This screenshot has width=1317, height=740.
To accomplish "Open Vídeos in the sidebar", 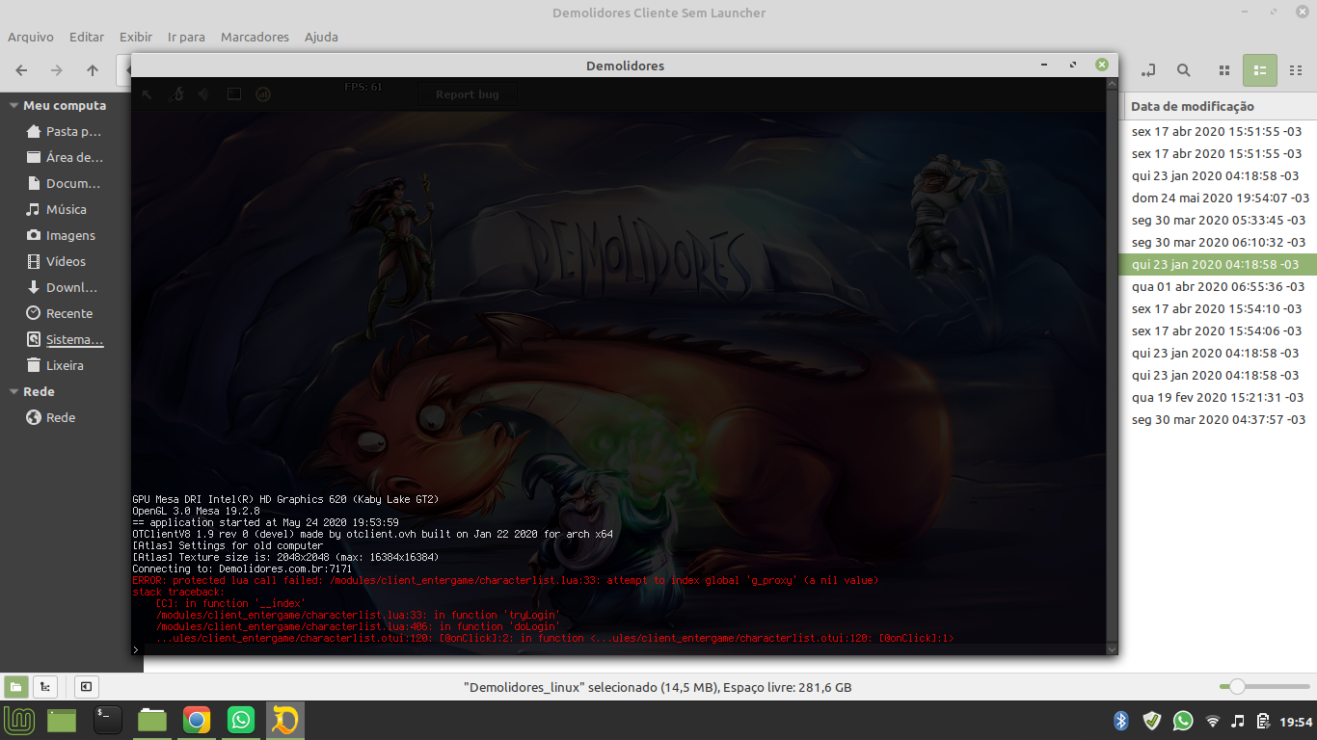I will (56, 261).
